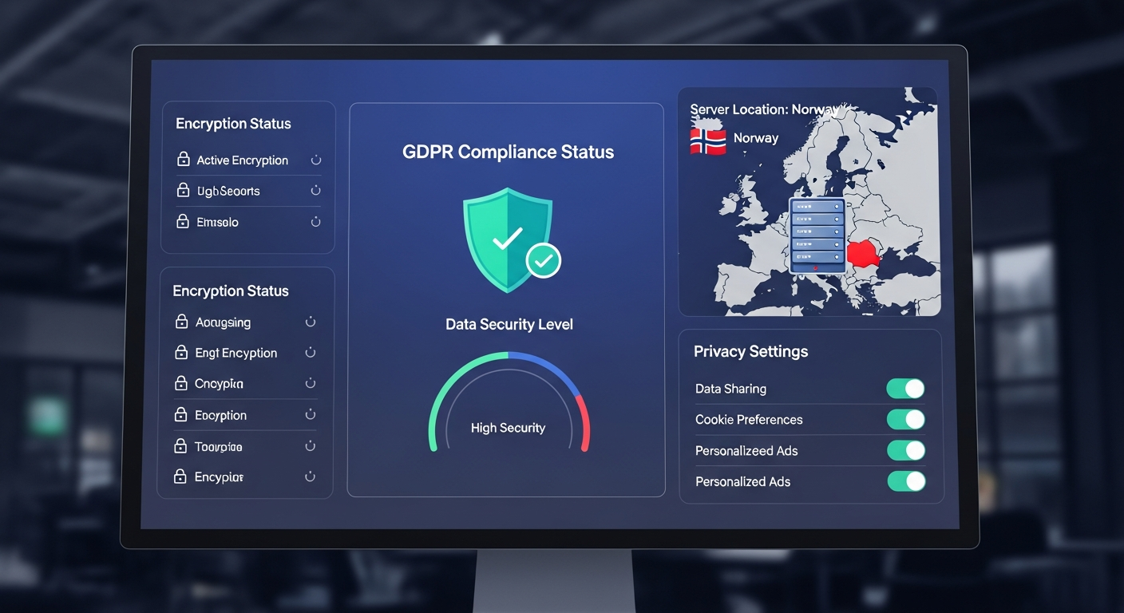
Task: Click the Norway label beside the flag
Action: (x=756, y=138)
